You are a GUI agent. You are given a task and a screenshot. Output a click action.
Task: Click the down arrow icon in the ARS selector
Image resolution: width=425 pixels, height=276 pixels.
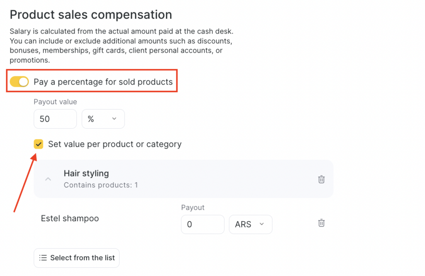click(261, 224)
